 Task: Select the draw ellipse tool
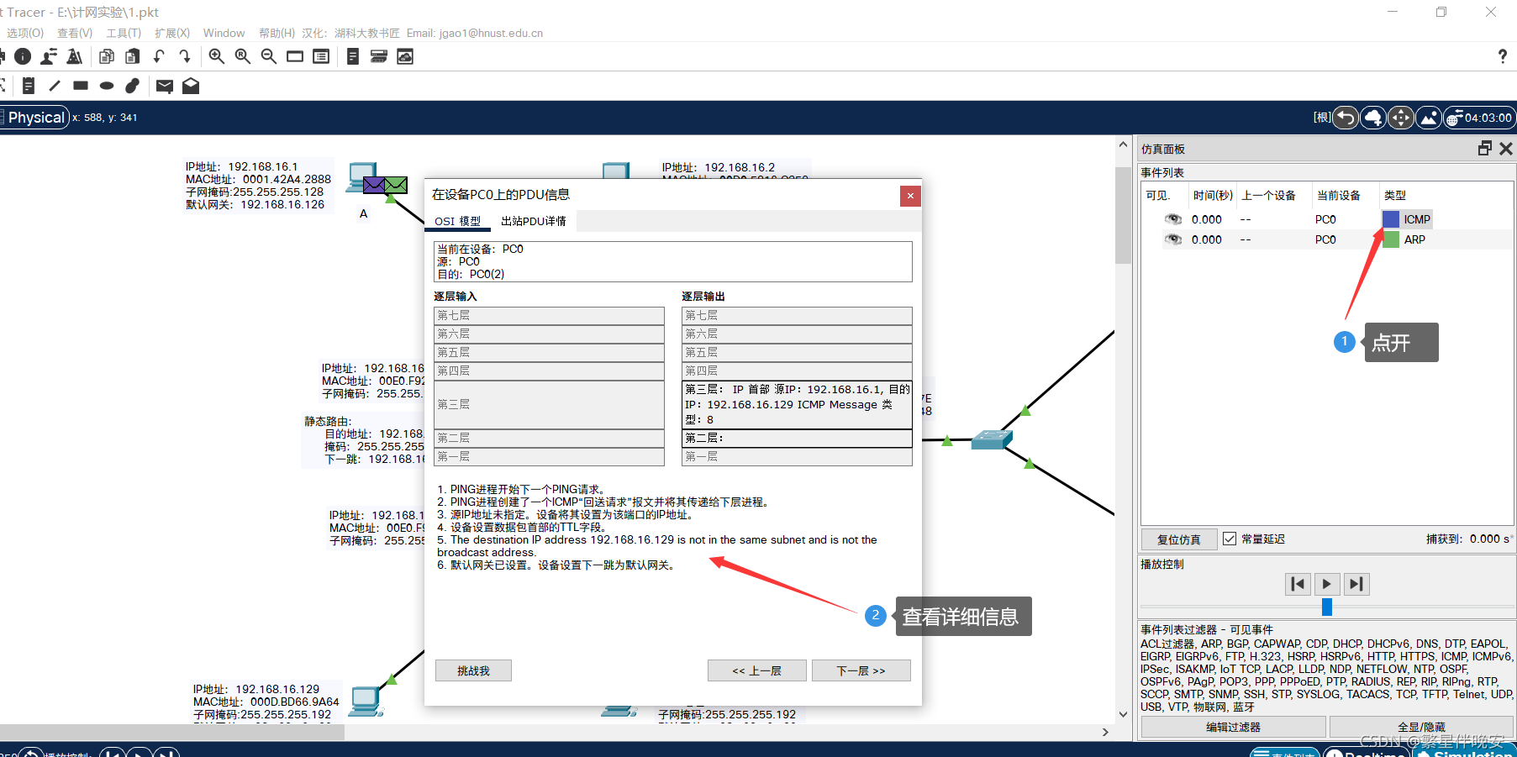tap(107, 86)
